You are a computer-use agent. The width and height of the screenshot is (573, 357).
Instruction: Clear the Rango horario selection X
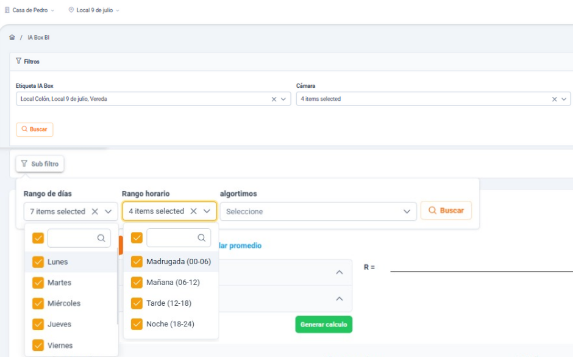[x=193, y=211]
